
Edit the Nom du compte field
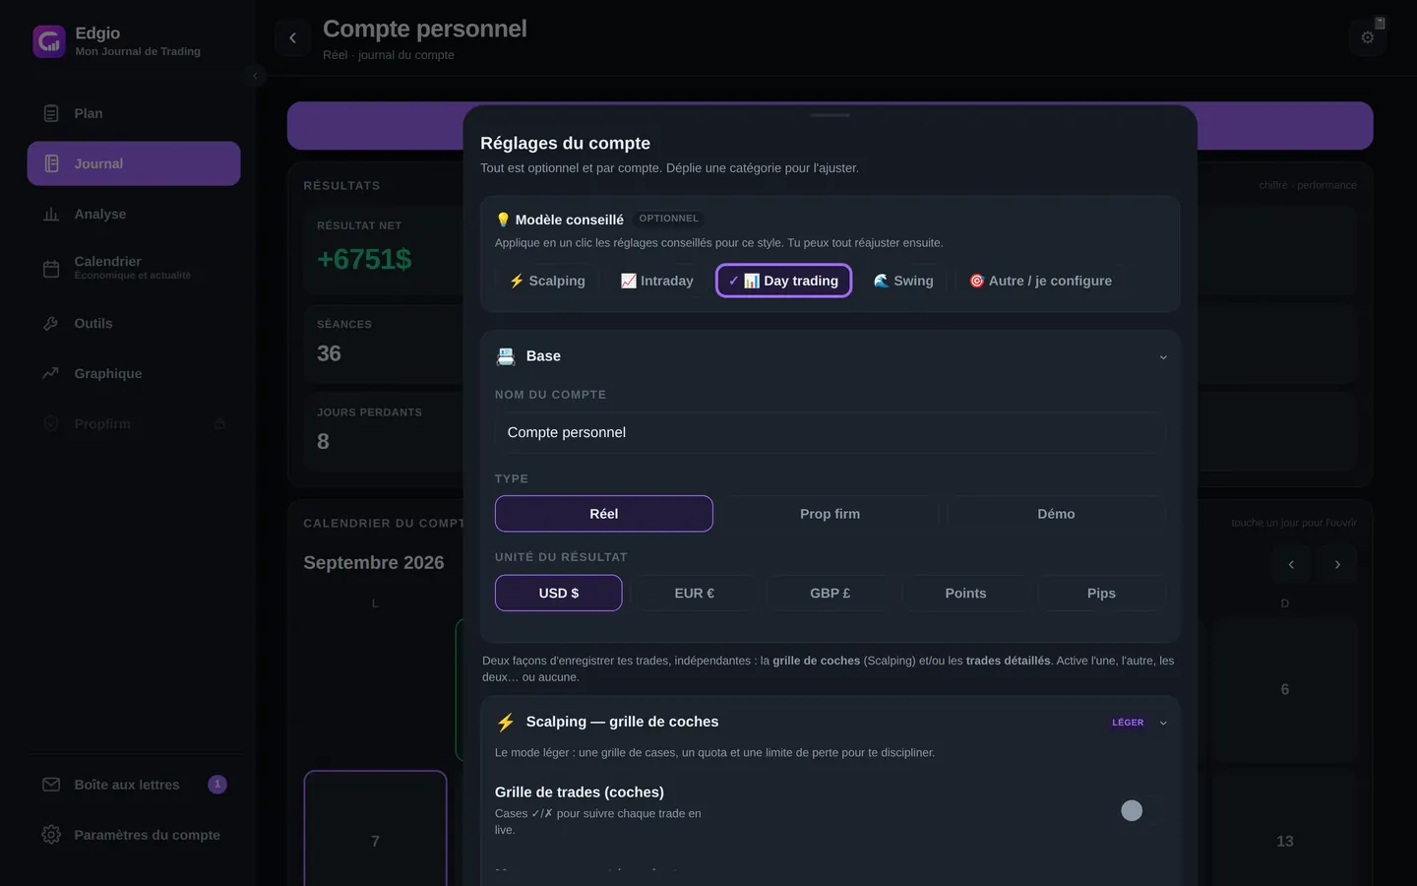click(831, 432)
